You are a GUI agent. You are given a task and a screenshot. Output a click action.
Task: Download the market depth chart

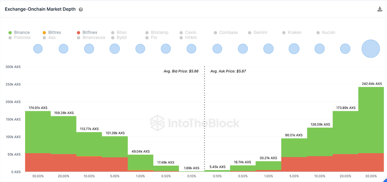click(380, 9)
